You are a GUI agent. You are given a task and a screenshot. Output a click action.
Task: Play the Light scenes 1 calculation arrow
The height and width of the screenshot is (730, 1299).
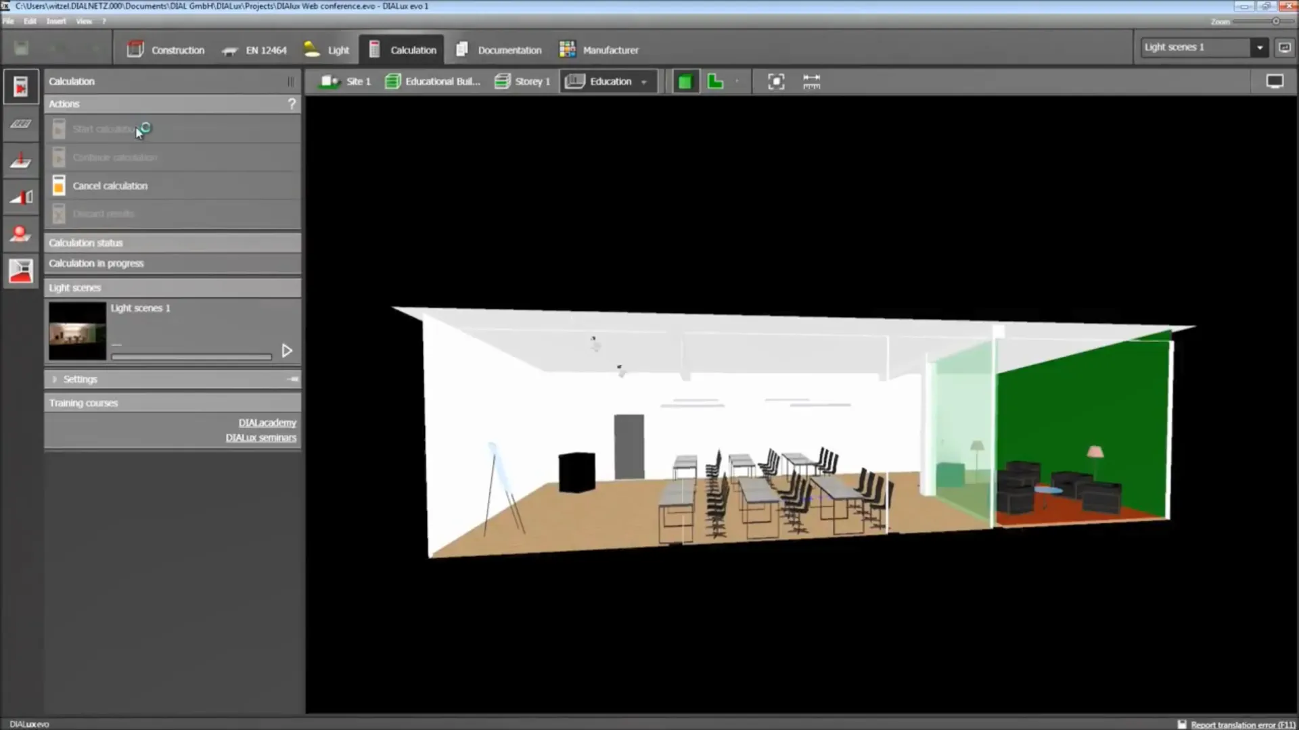coord(287,351)
